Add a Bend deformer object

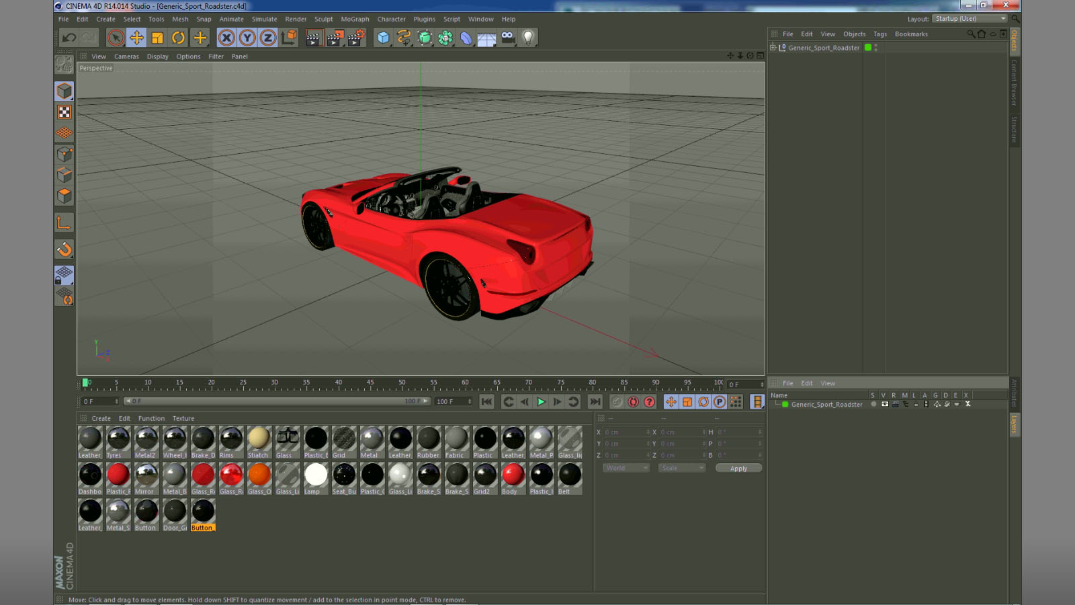pyautogui.click(x=466, y=38)
